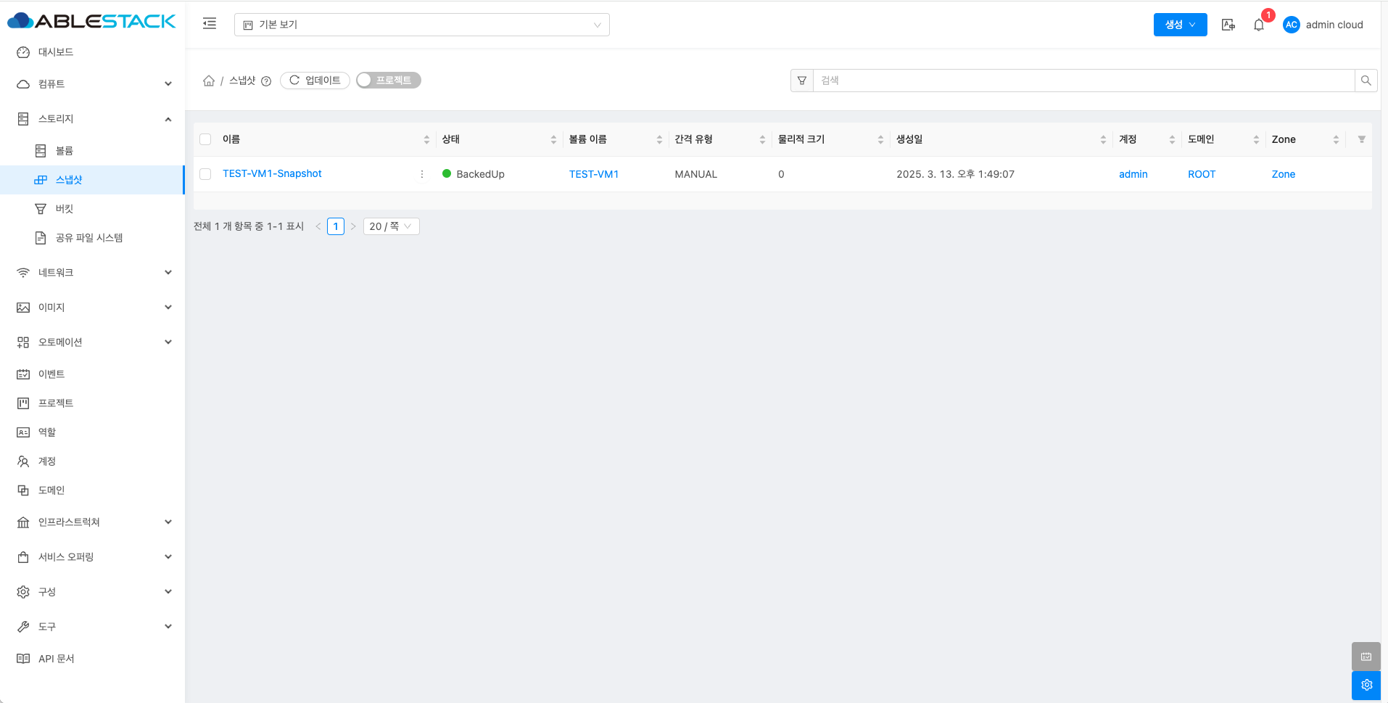The image size is (1388, 703).
Task: Open the three-dot actions for TEST-VM1-Snapshot
Action: point(422,174)
